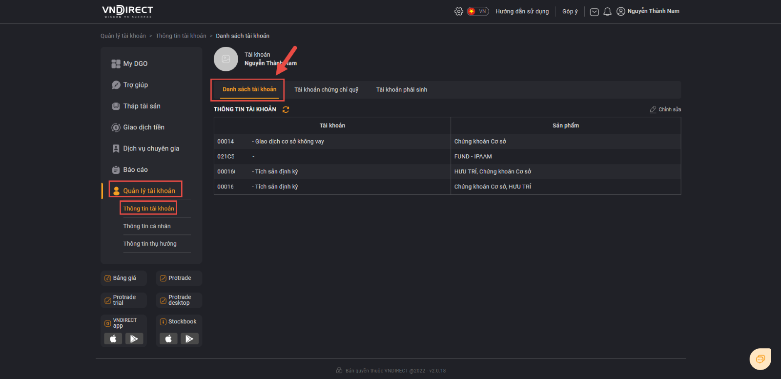The width and height of the screenshot is (781, 379).
Task: Click the Quản lý tài khoản person icon
Action: pos(116,191)
